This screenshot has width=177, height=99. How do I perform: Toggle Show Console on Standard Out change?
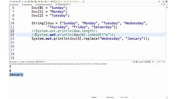click(x=147, y=62)
